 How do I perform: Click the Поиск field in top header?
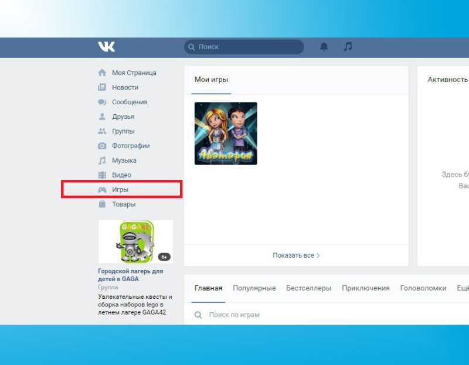coord(244,47)
